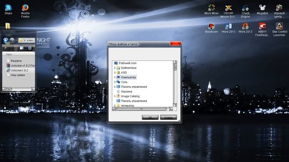Image resolution: width=289 pixels, height=162 pixels.
Task: Confirm with the OK button
Action: (x=150, y=117)
